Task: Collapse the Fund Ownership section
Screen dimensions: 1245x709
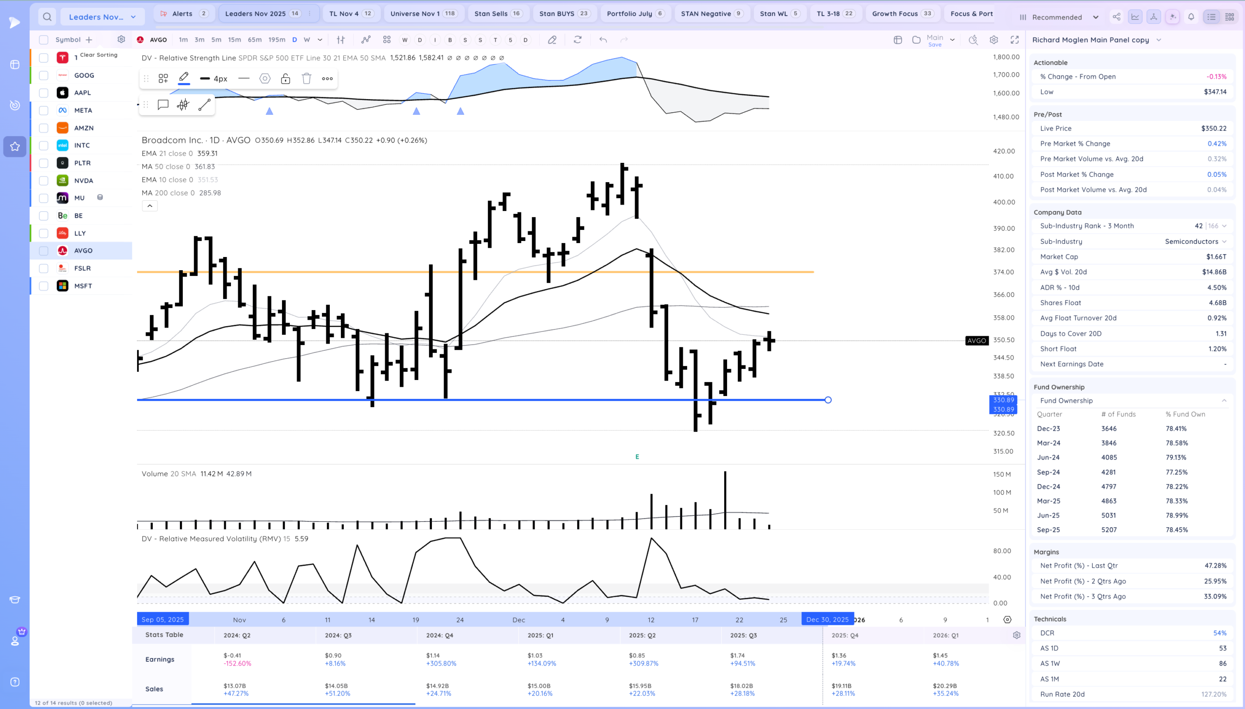Action: 1224,401
